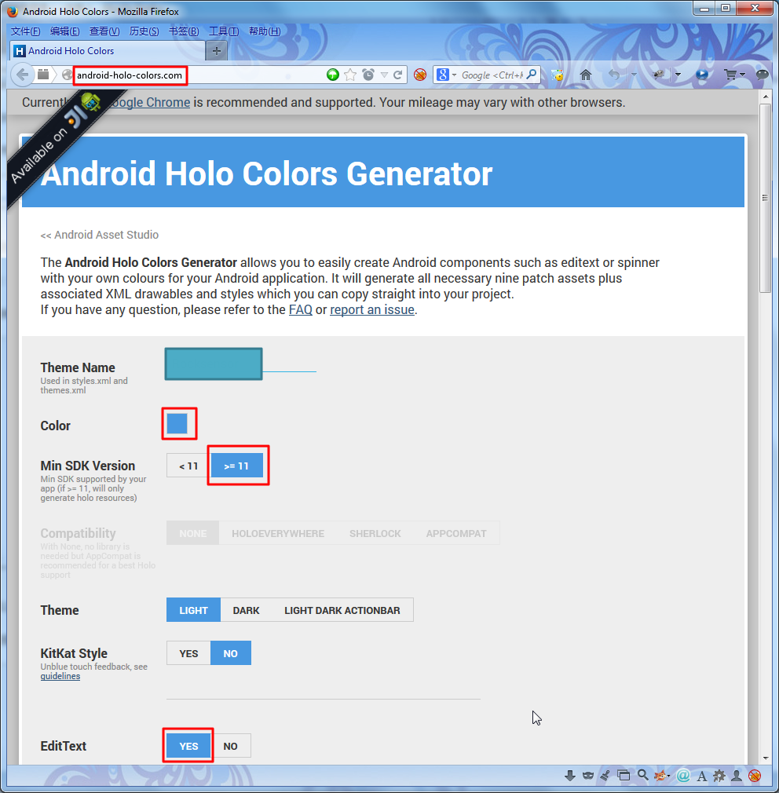The height and width of the screenshot is (793, 779).
Task: Select the '>= 11' Min SDK option
Action: [236, 466]
